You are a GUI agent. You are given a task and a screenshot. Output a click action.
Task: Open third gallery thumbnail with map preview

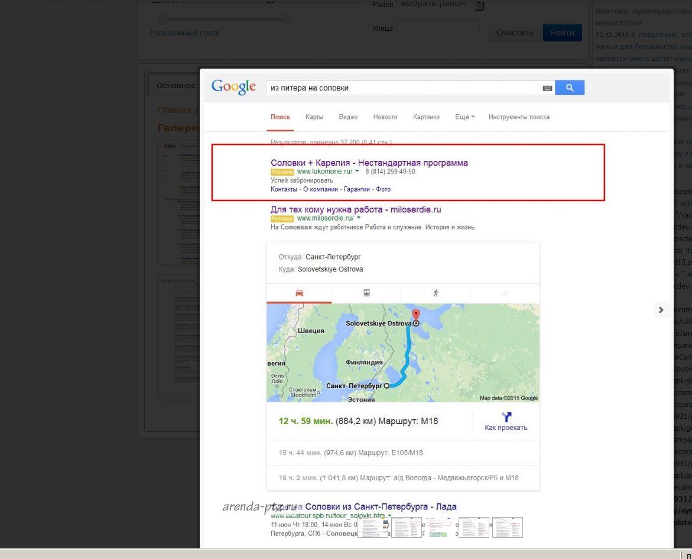click(440, 527)
